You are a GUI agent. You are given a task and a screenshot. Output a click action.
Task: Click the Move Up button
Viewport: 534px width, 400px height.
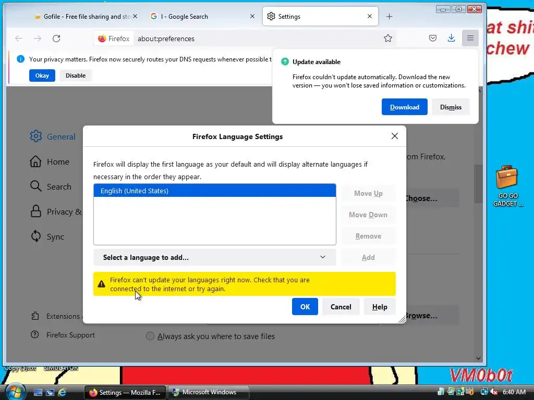368,193
